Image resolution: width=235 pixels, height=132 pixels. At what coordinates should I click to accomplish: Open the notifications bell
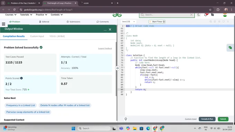pos(206,15)
